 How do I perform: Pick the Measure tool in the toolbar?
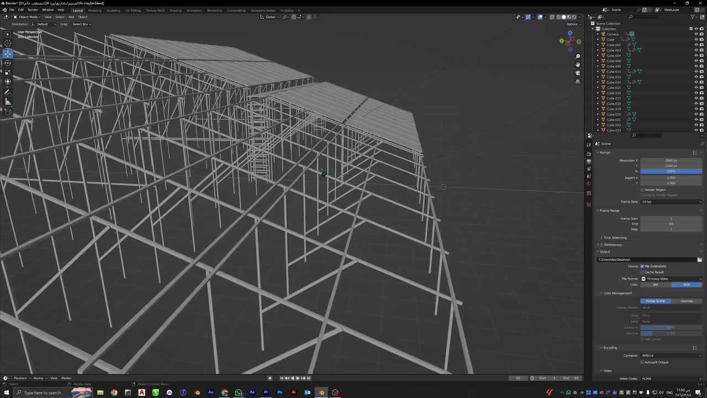tap(8, 102)
